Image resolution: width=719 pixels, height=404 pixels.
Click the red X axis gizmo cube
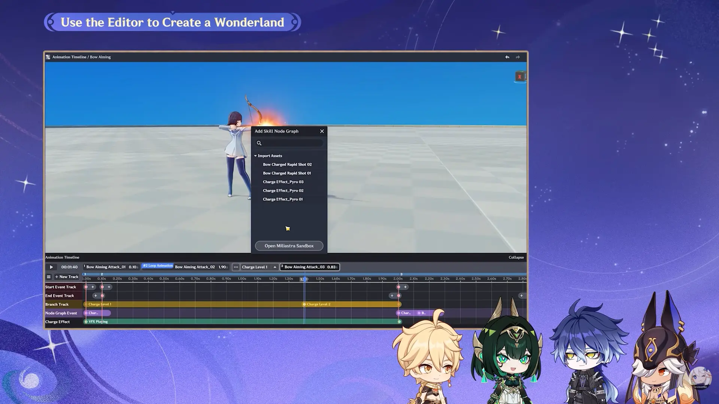[520, 77]
